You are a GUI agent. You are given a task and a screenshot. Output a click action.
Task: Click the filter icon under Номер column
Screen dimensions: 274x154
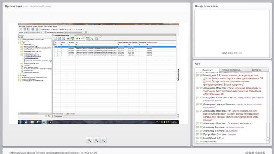click(61, 44)
